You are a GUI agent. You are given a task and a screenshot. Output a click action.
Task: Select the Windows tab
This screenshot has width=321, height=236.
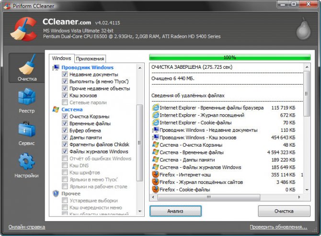61,58
